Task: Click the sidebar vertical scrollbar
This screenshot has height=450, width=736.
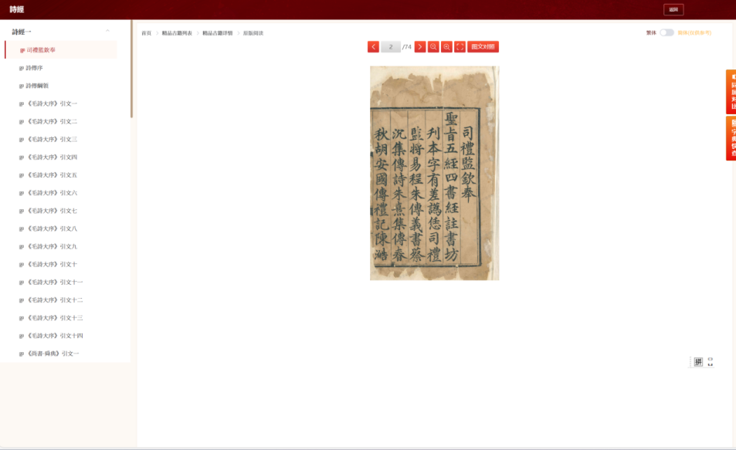Action: coord(131,69)
